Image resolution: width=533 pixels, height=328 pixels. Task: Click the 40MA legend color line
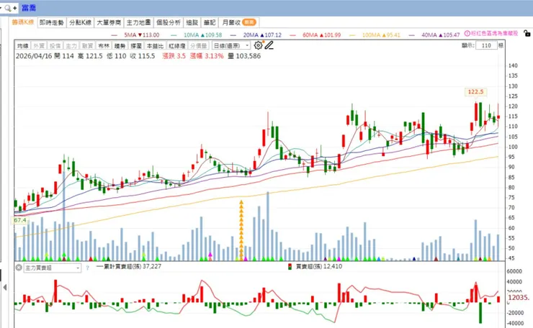coord(412,35)
